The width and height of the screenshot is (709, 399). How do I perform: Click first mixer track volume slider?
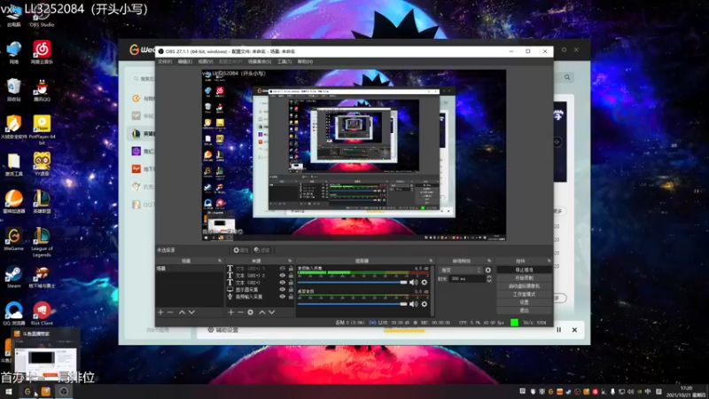[x=352, y=282]
